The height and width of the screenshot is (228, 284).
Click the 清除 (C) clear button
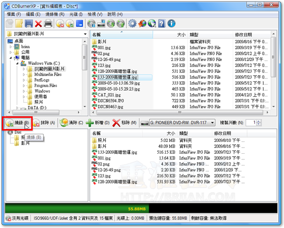[71, 123]
